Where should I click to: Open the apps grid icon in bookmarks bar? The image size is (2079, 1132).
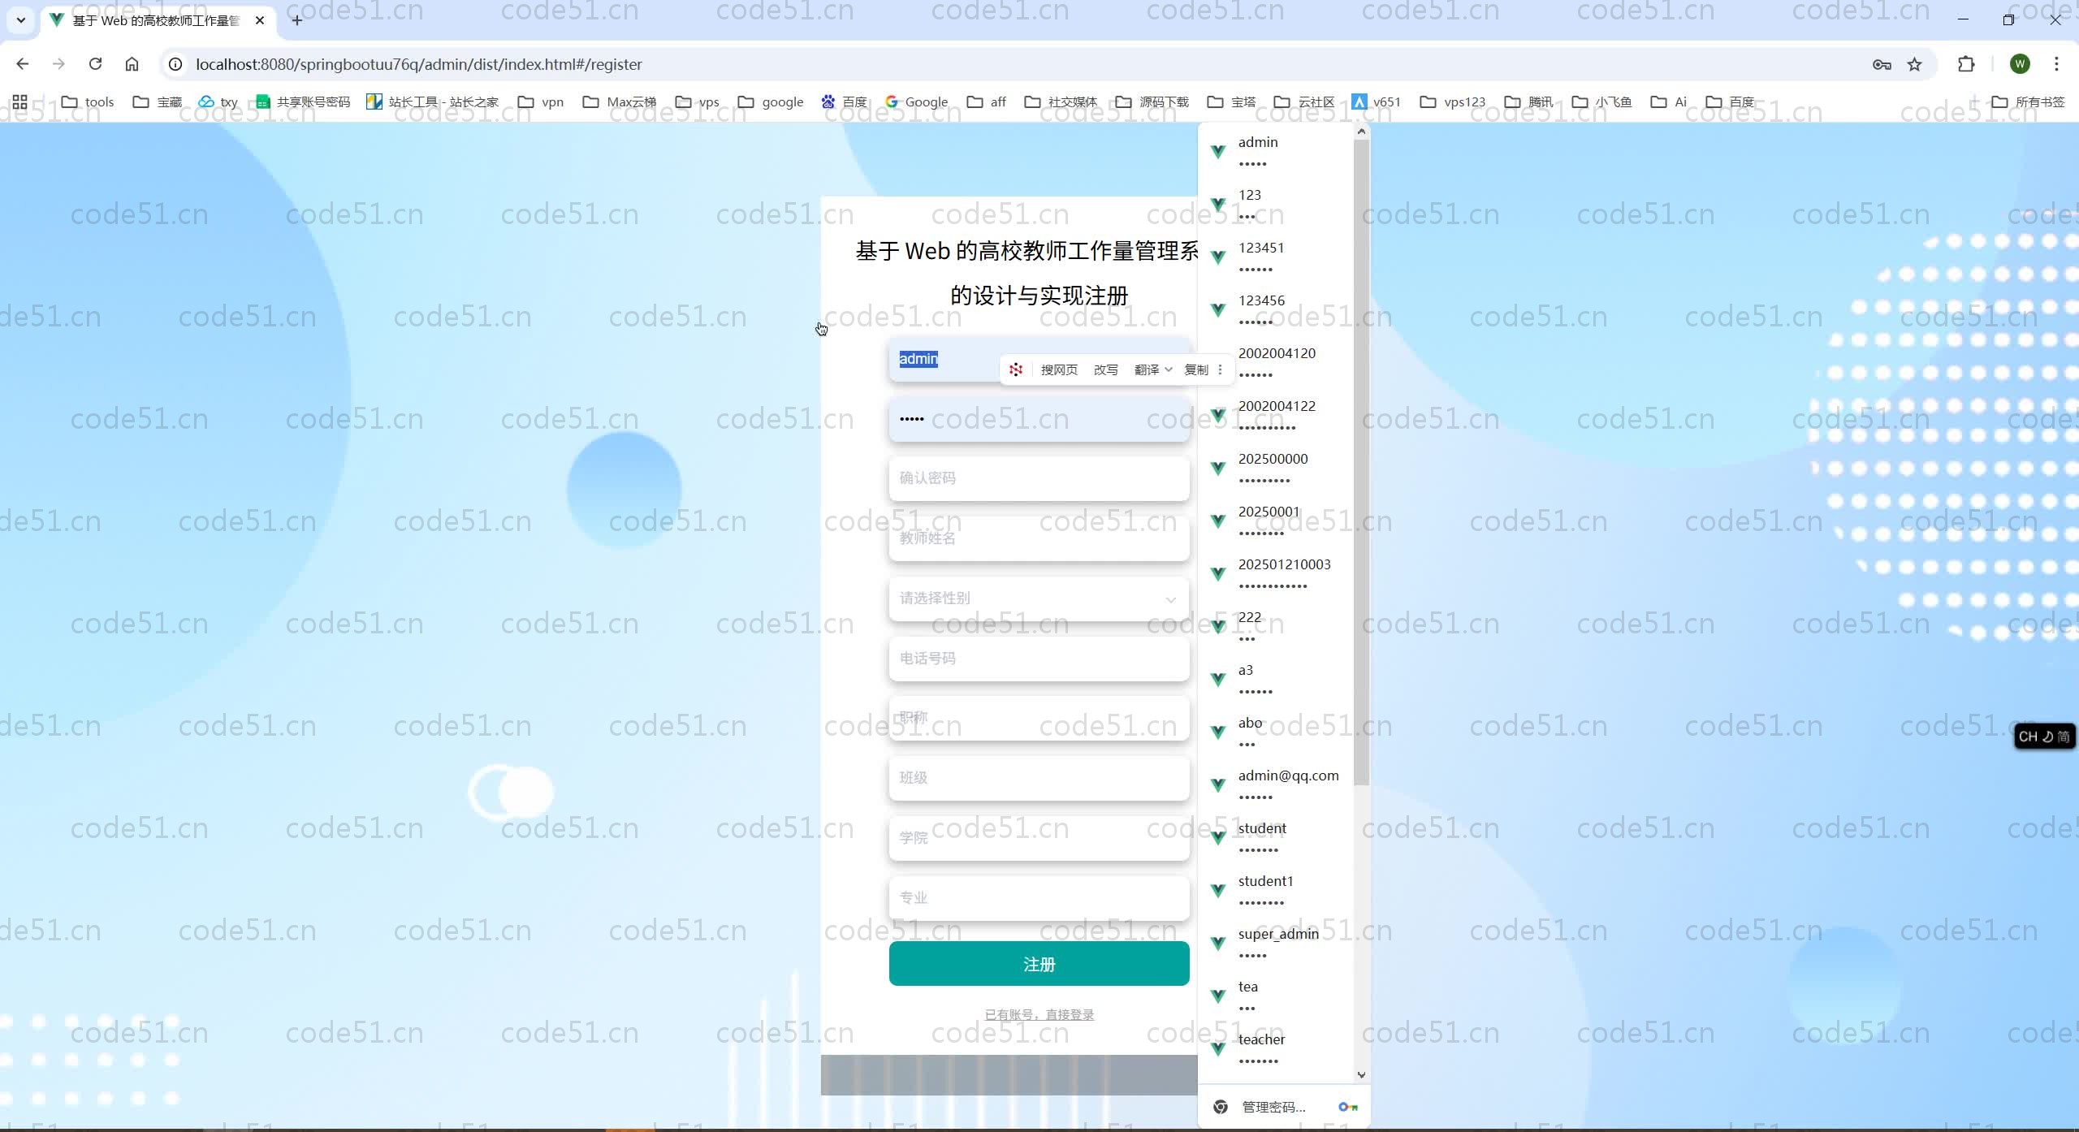(19, 102)
